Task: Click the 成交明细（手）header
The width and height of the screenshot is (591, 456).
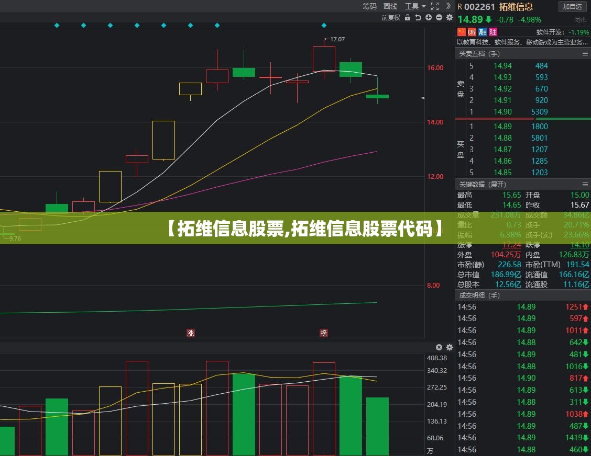Action: (x=479, y=295)
